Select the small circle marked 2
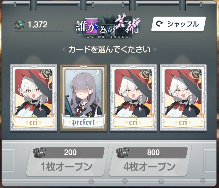The image size is (219, 188). coord(125,181)
